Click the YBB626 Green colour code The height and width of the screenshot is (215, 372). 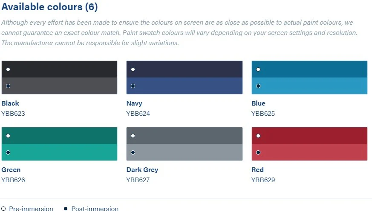[13, 180]
